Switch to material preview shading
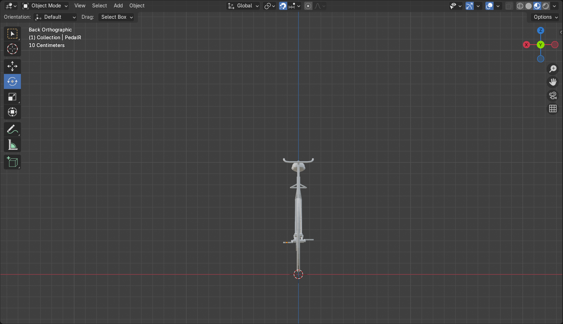The width and height of the screenshot is (563, 324). [x=537, y=6]
